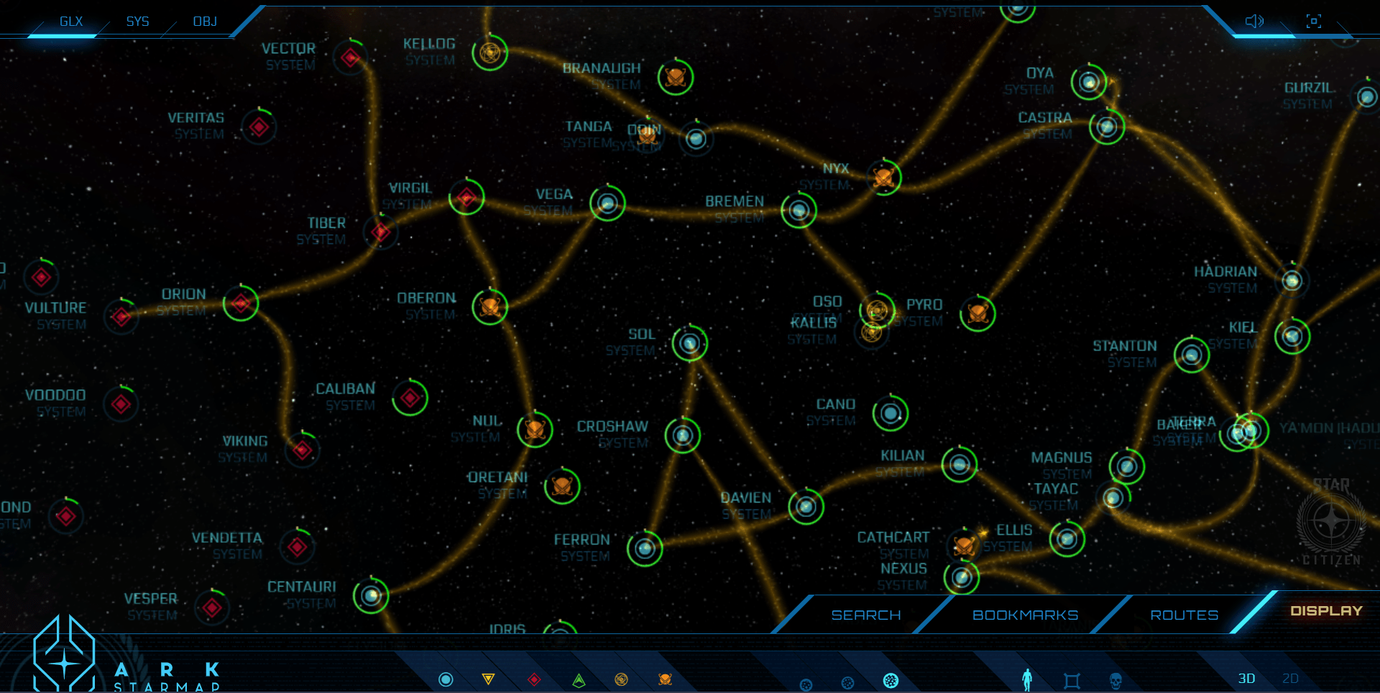This screenshot has width=1380, height=693.
Task: Select the Voodoo system node
Action: (x=121, y=404)
